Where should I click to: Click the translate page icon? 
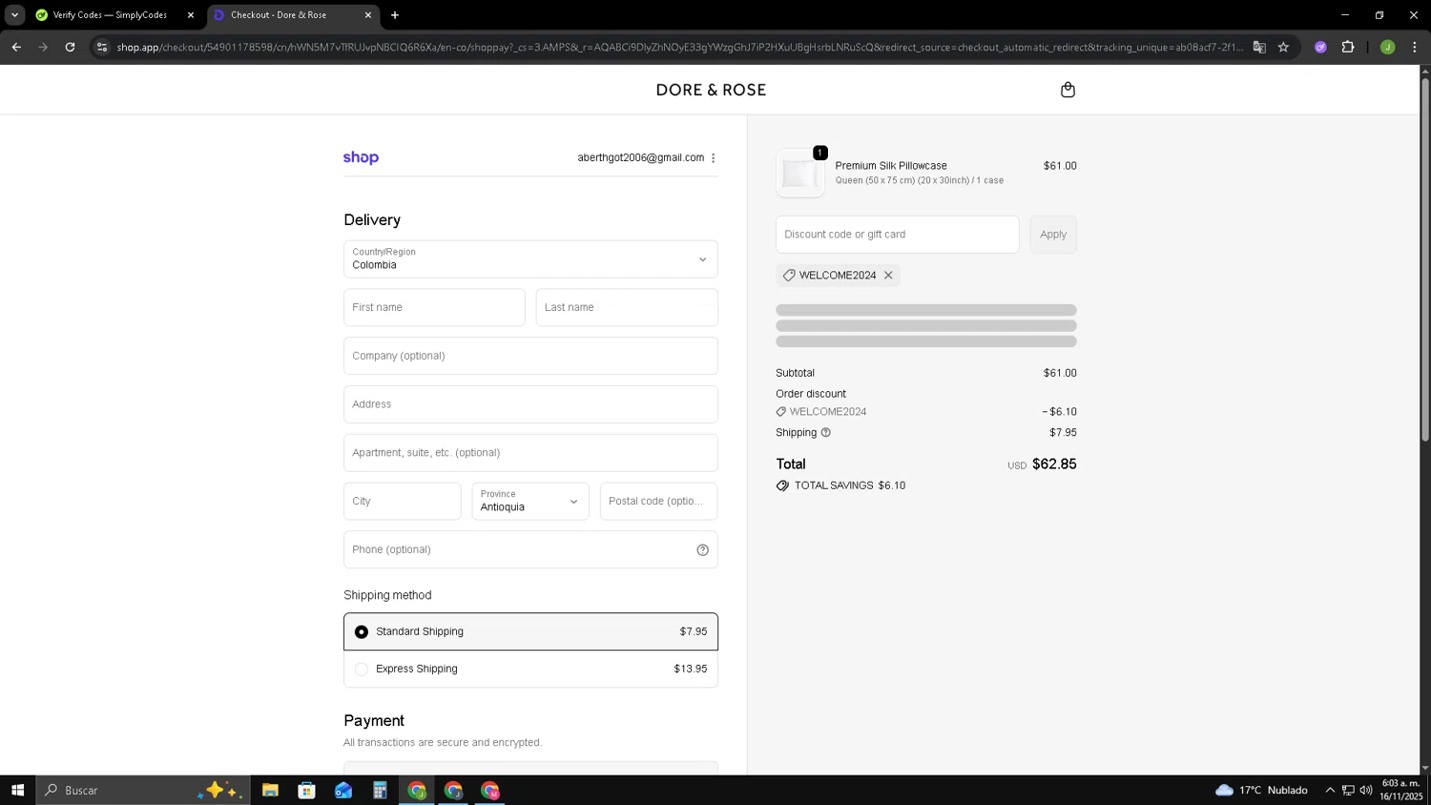coord(1259,47)
